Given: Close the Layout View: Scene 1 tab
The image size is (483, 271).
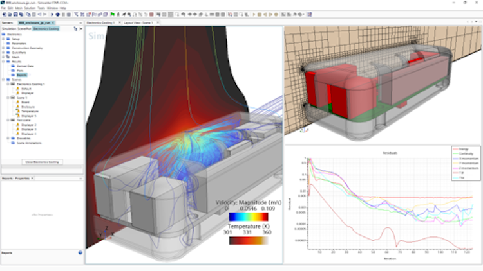Looking at the screenshot, I should tap(158, 22).
